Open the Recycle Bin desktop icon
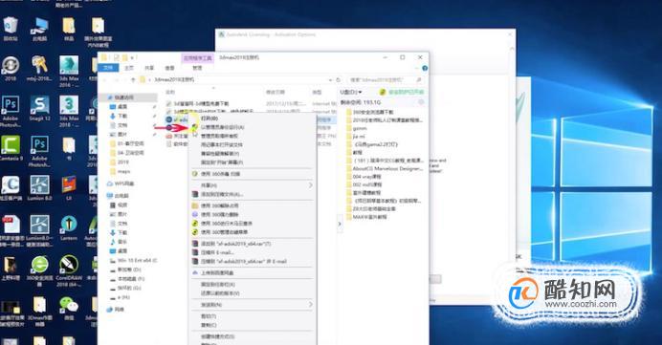Viewport: 662px width, 345px height. click(x=11, y=29)
